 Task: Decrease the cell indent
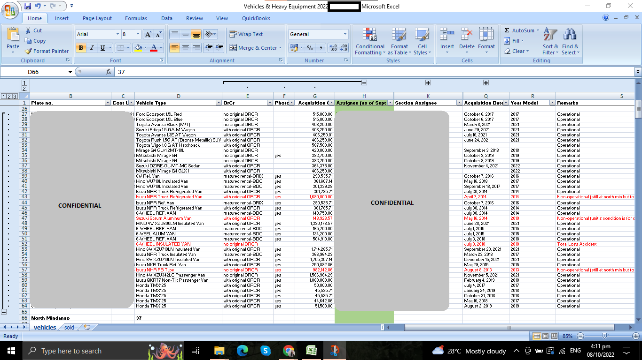pyautogui.click(x=209, y=48)
